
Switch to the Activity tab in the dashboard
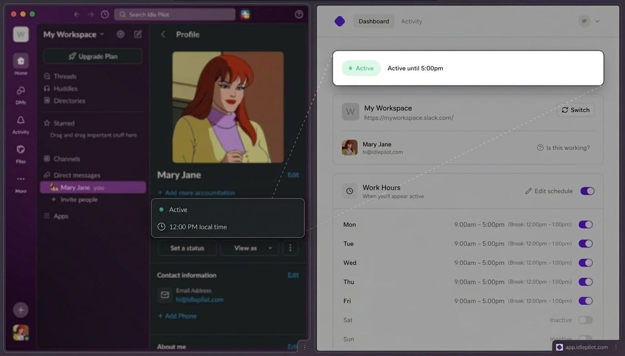coord(411,21)
